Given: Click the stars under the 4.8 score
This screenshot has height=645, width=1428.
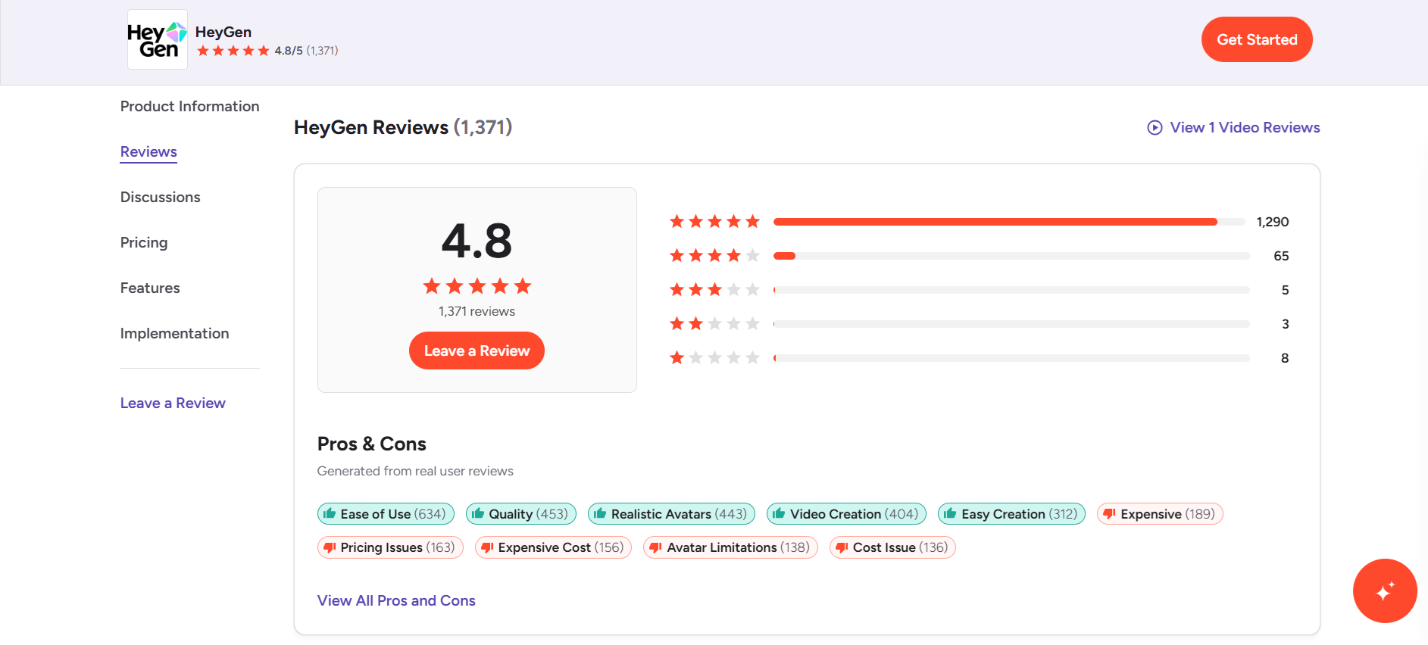Looking at the screenshot, I should pyautogui.click(x=477, y=286).
